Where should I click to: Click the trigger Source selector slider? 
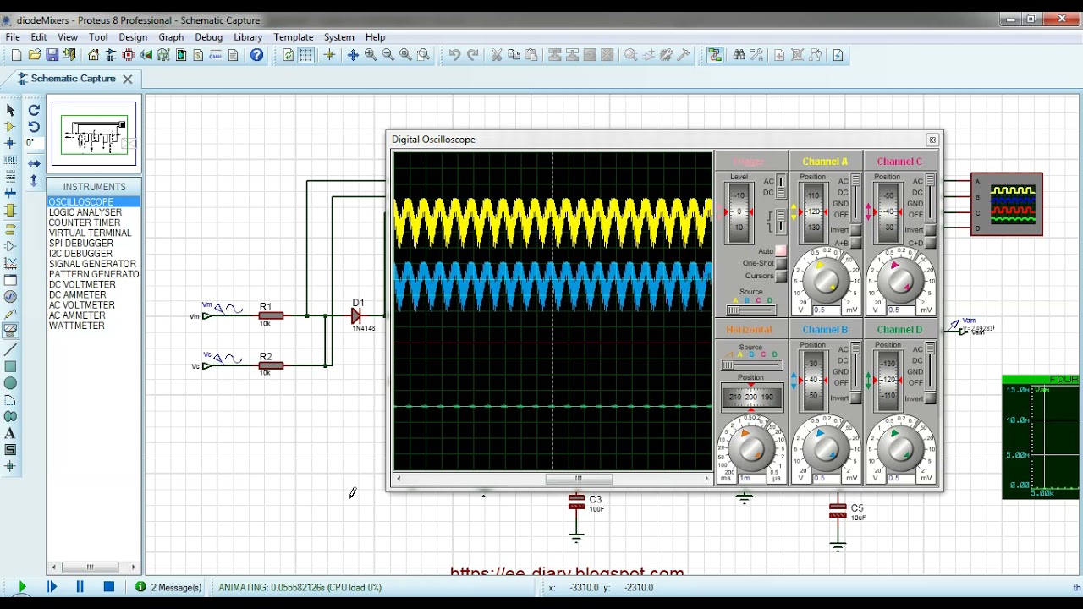click(x=750, y=310)
